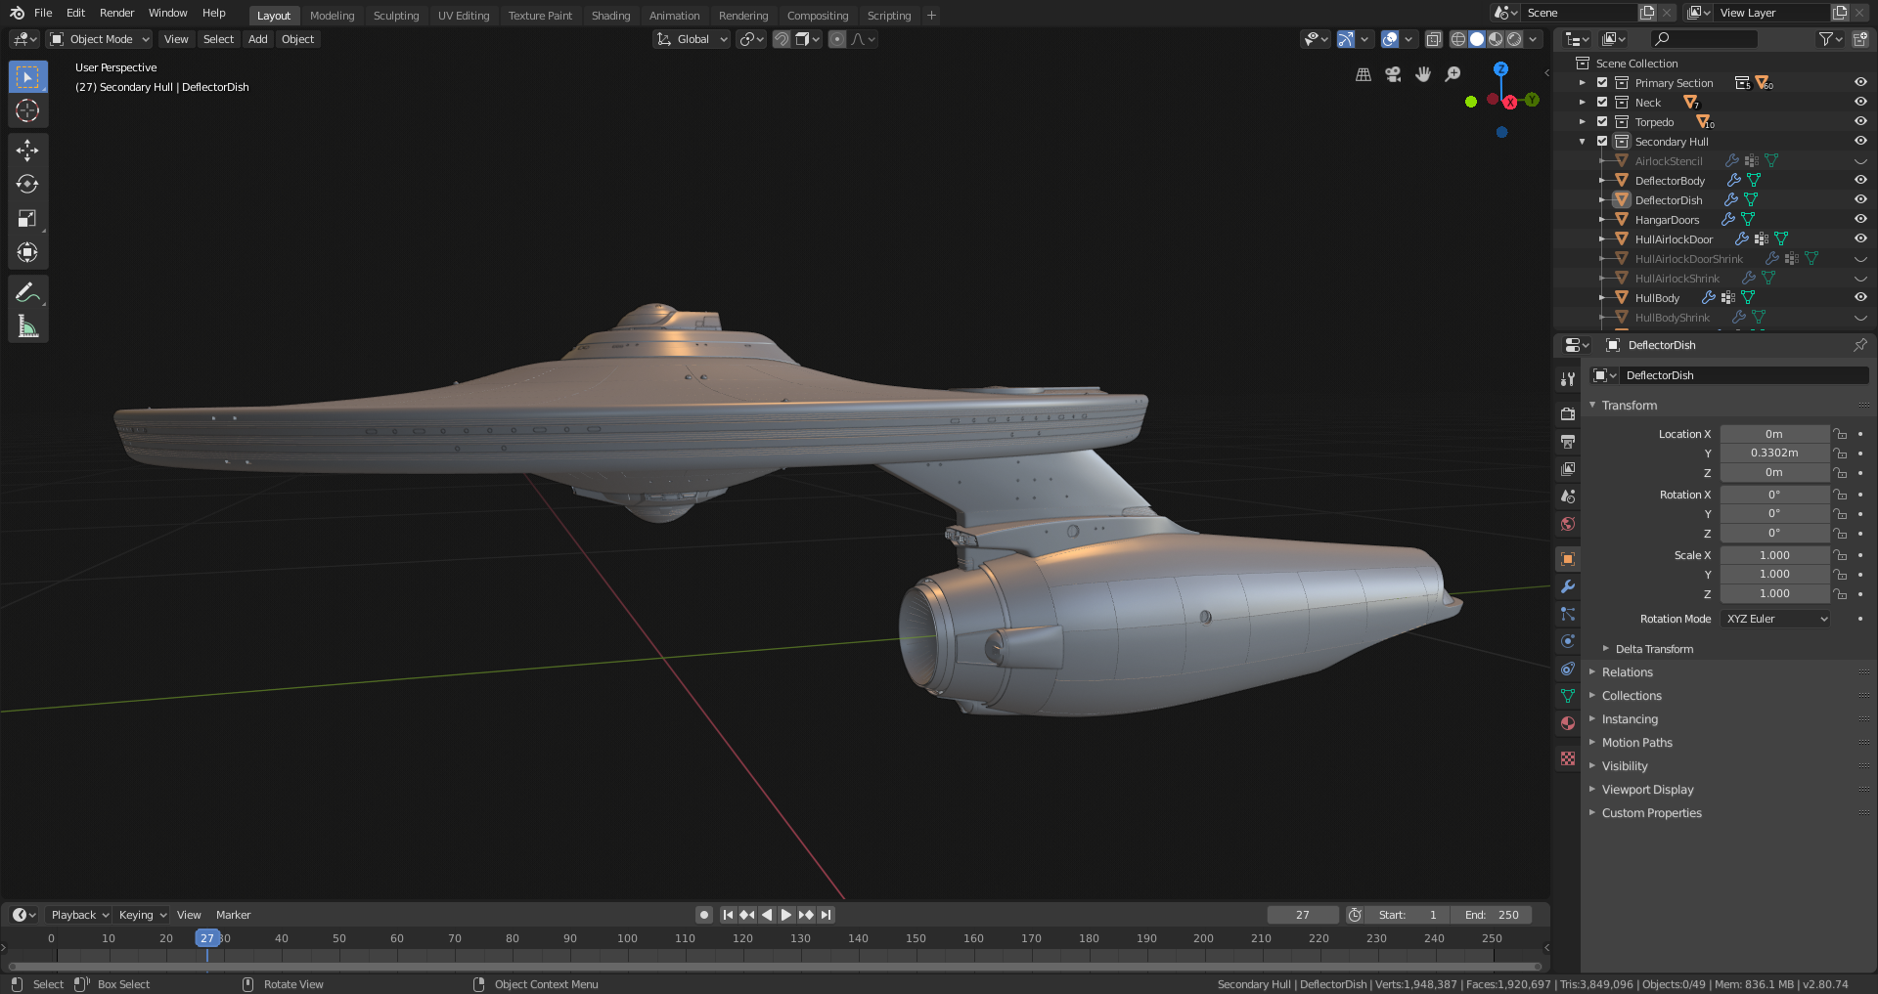This screenshot has width=1878, height=994.
Task: Click the Play animation button
Action: tap(786, 915)
